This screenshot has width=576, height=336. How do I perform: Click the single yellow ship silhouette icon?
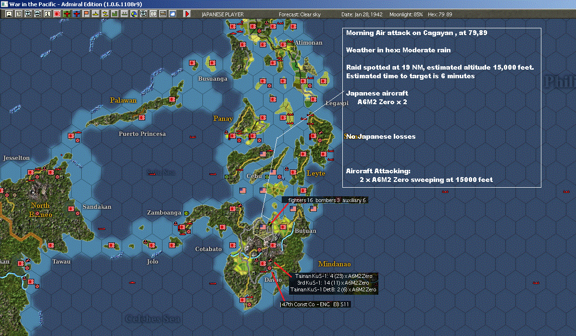point(96,14)
